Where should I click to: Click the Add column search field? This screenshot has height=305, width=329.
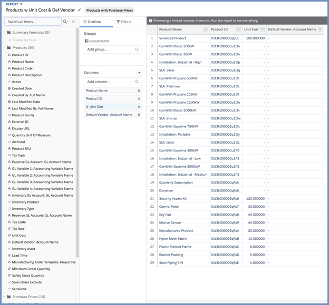(x=113, y=82)
